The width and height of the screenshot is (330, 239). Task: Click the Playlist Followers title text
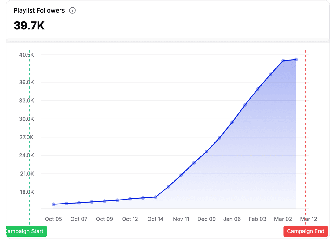(x=39, y=11)
